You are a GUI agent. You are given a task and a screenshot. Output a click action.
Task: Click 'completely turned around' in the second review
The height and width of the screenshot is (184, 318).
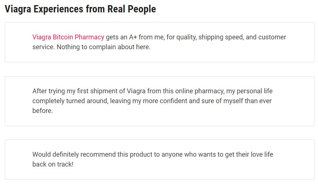point(70,101)
